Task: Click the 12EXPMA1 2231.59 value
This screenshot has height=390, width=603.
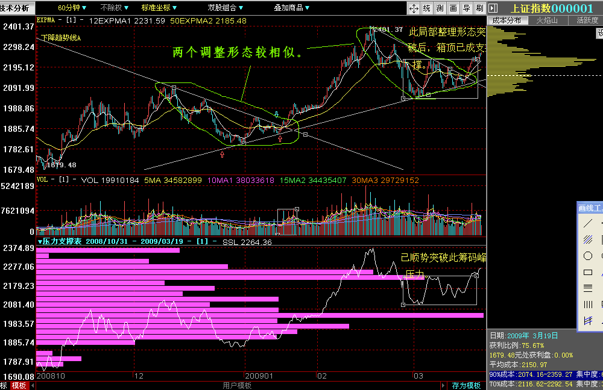Action: [127, 20]
